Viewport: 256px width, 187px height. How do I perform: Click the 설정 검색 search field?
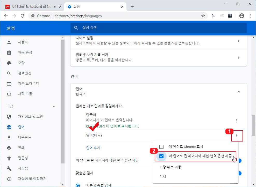tap(159, 28)
